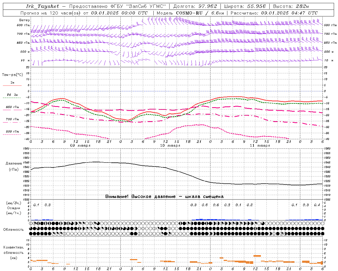Click the 'Конвективн.' convective cloud label

pos(14,247)
